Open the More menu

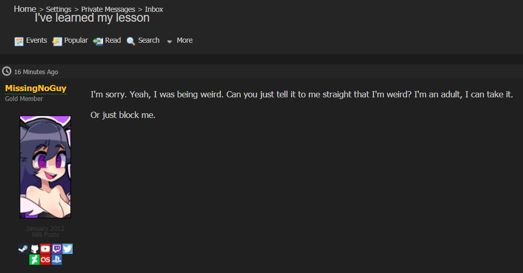pos(184,40)
